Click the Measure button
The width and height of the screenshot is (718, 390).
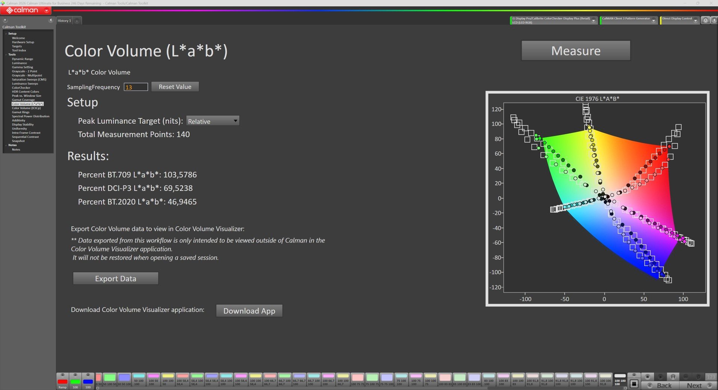tap(576, 51)
